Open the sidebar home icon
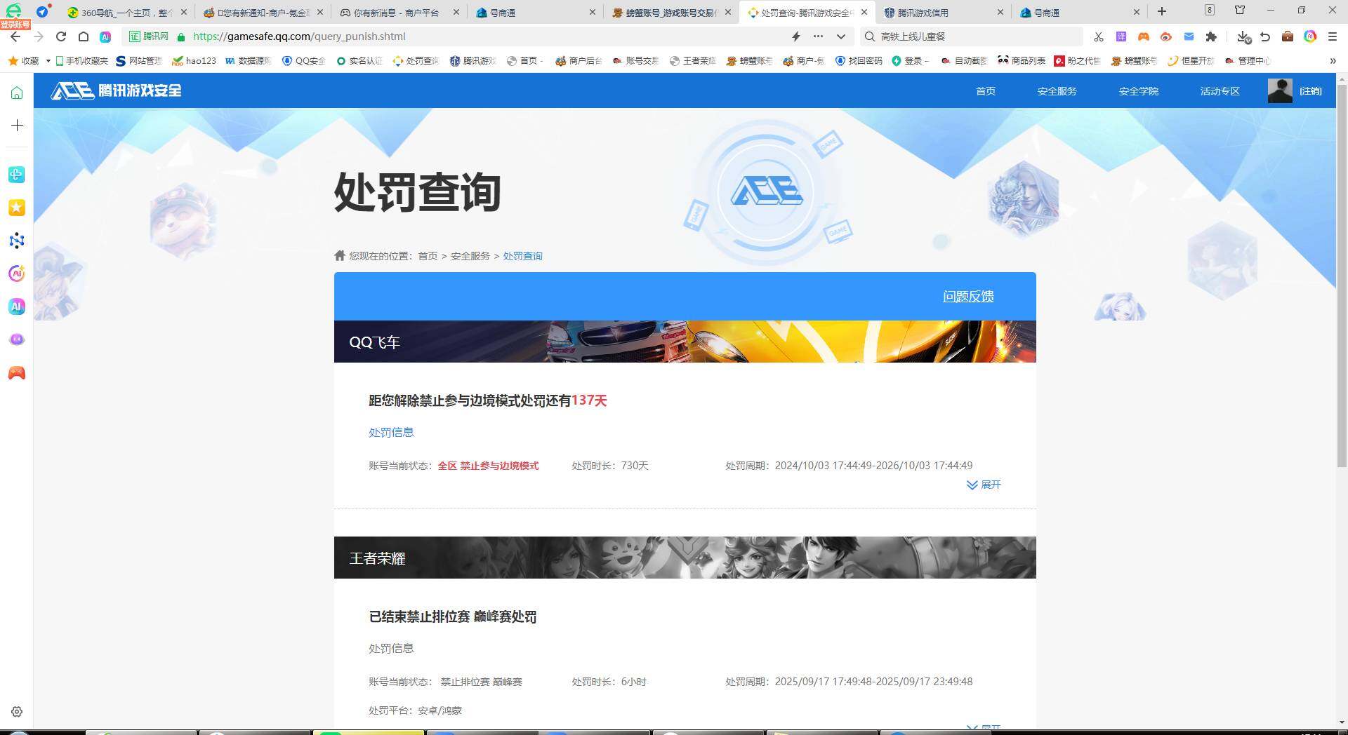1348x735 pixels. coord(17,93)
